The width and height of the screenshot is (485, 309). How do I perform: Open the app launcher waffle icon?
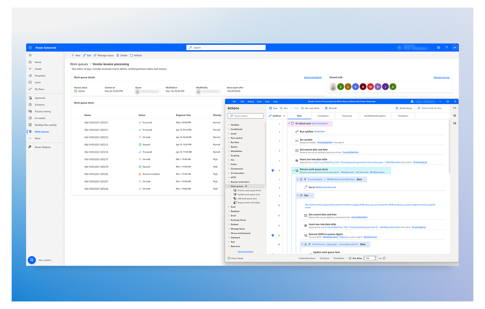click(30, 47)
